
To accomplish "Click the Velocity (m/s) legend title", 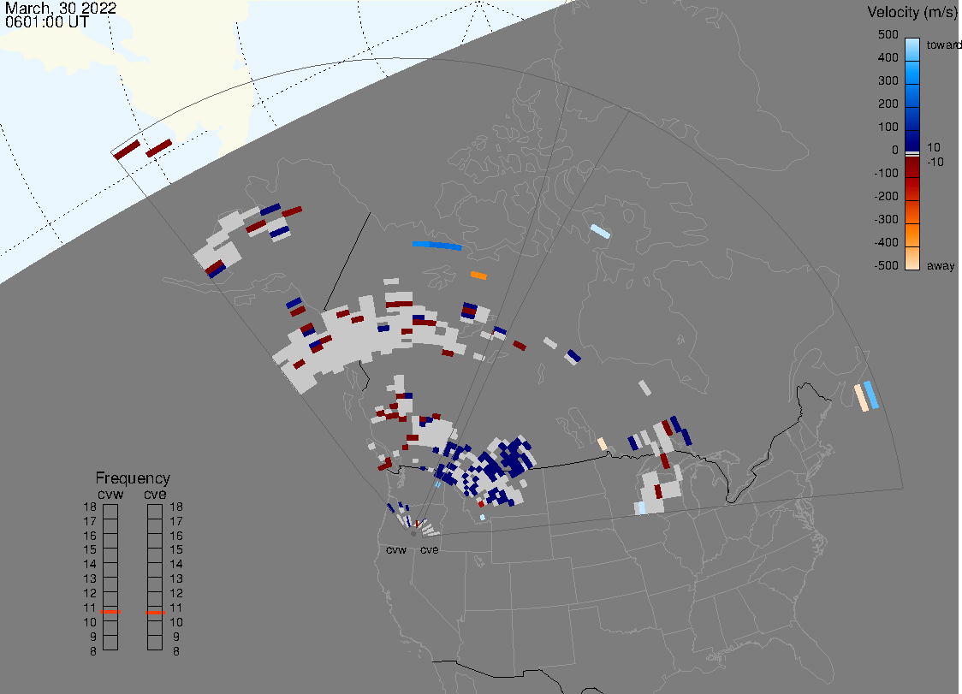I will [914, 12].
